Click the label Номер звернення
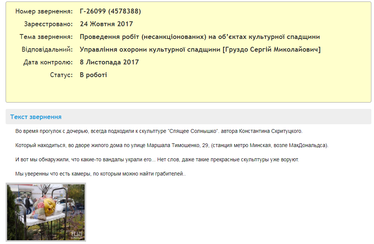The image size is (374, 244). point(44,11)
